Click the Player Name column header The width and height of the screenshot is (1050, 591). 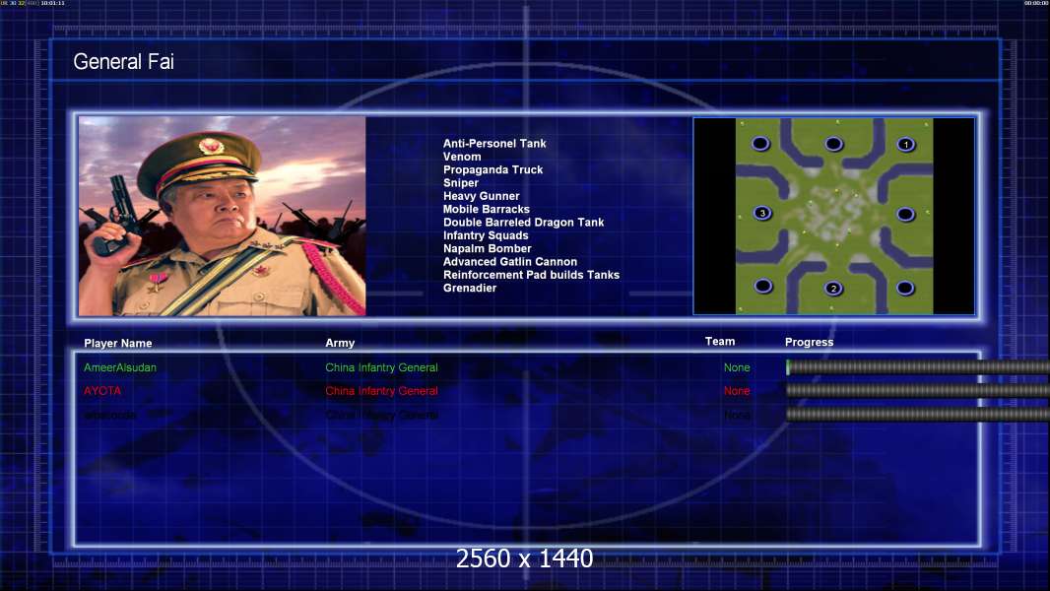118,344
